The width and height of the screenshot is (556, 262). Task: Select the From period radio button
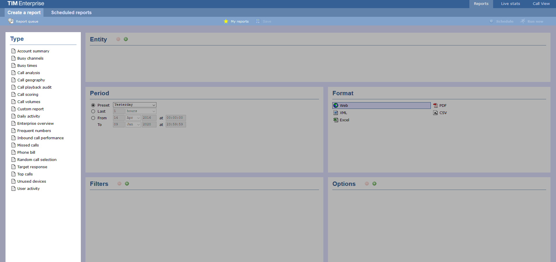point(93,118)
